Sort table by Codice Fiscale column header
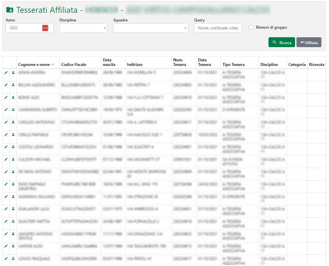The image size is (329, 266). (74, 65)
